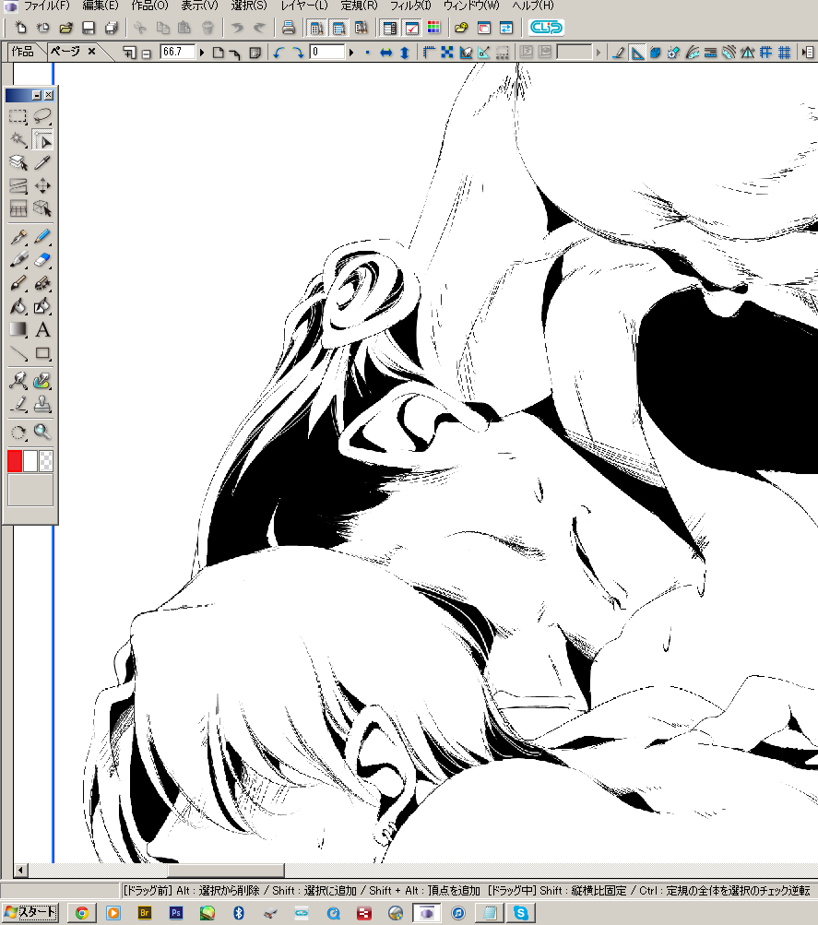
Task: Open zoom percentage dropdown arrow beside 66.7
Action: point(202,53)
